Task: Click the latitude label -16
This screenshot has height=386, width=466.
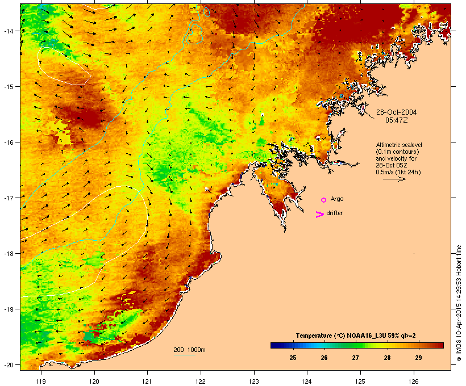Action: (9, 142)
